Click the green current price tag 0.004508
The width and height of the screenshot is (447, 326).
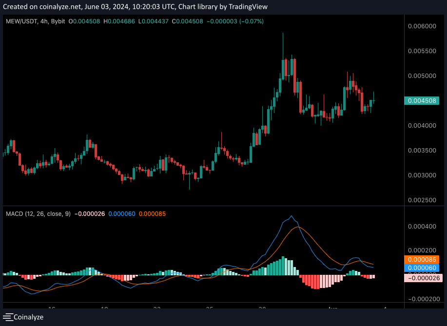point(421,101)
